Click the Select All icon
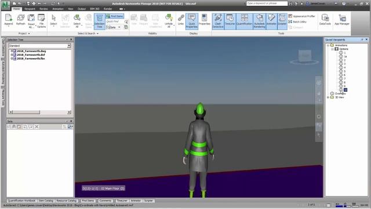This screenshot has width=371, height=209. 77,21
